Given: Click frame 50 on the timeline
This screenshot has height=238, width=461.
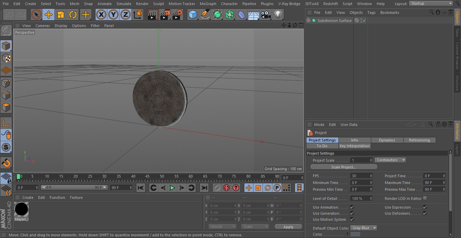Looking at the screenshot, I should click(162, 177).
